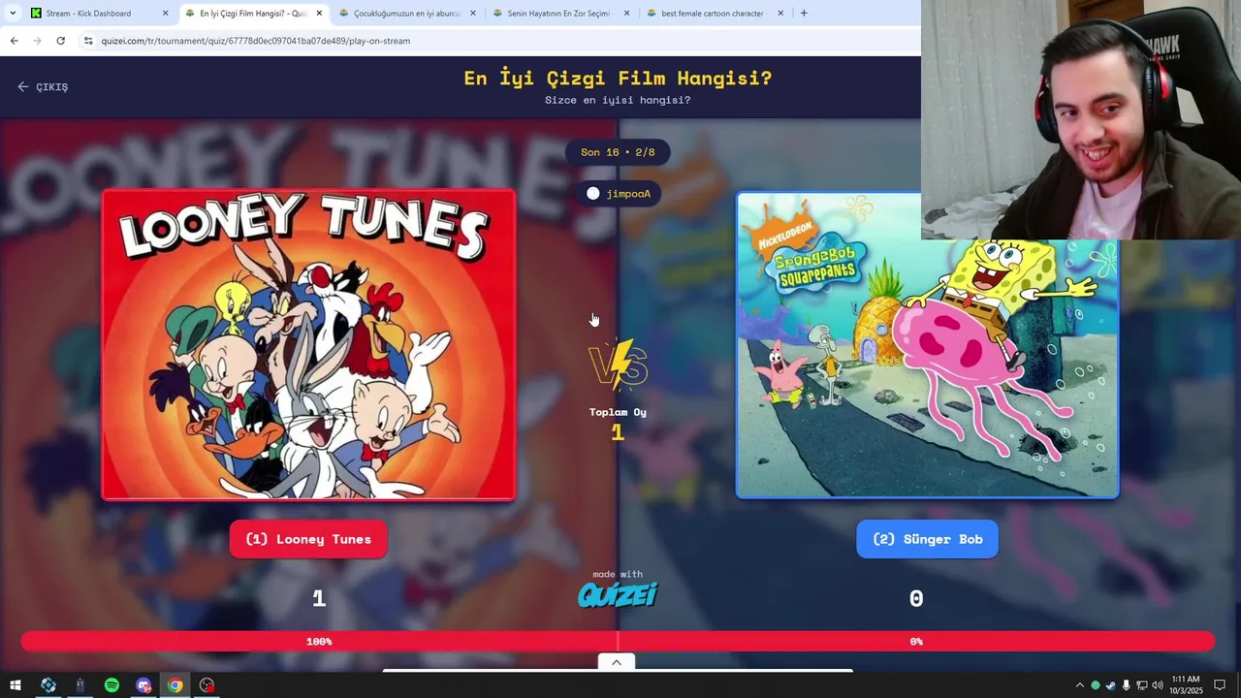1241x698 pixels.
Task: Click the jimpoaA voter badge
Action: 619,194
